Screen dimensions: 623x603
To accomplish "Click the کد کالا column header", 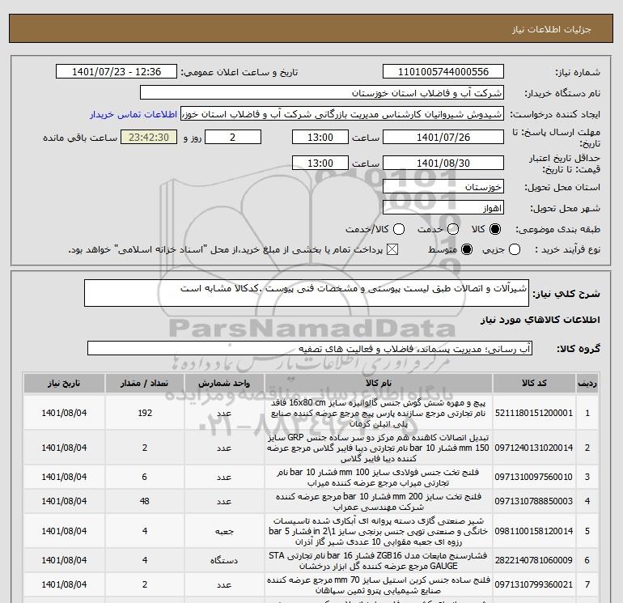I will (534, 383).
